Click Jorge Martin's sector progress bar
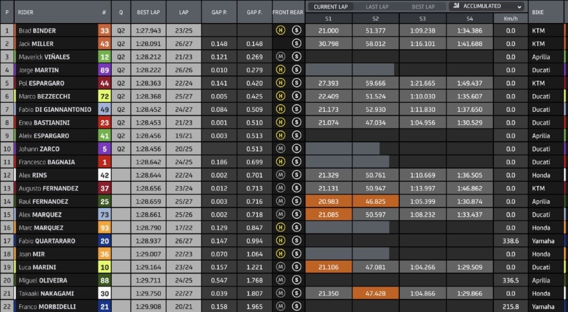 [x=350, y=70]
